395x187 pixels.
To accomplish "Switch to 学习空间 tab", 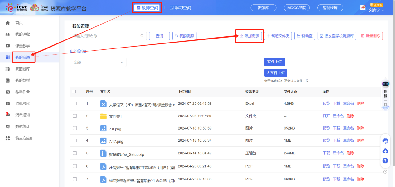I will pyautogui.click(x=181, y=8).
